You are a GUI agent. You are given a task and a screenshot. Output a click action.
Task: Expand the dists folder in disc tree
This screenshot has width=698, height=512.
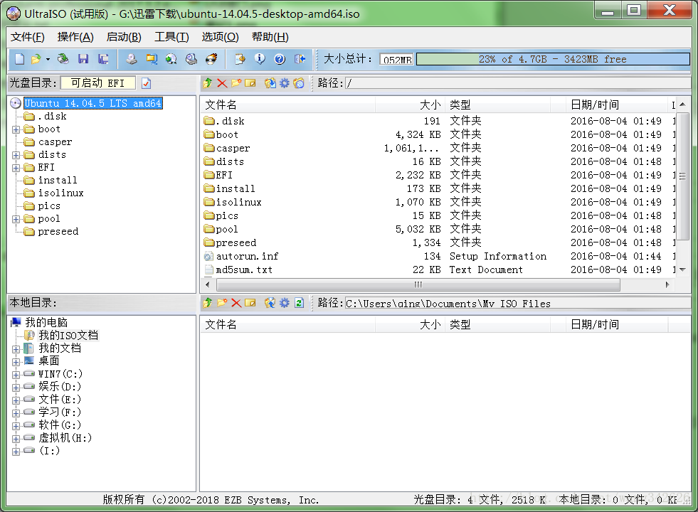(16, 155)
